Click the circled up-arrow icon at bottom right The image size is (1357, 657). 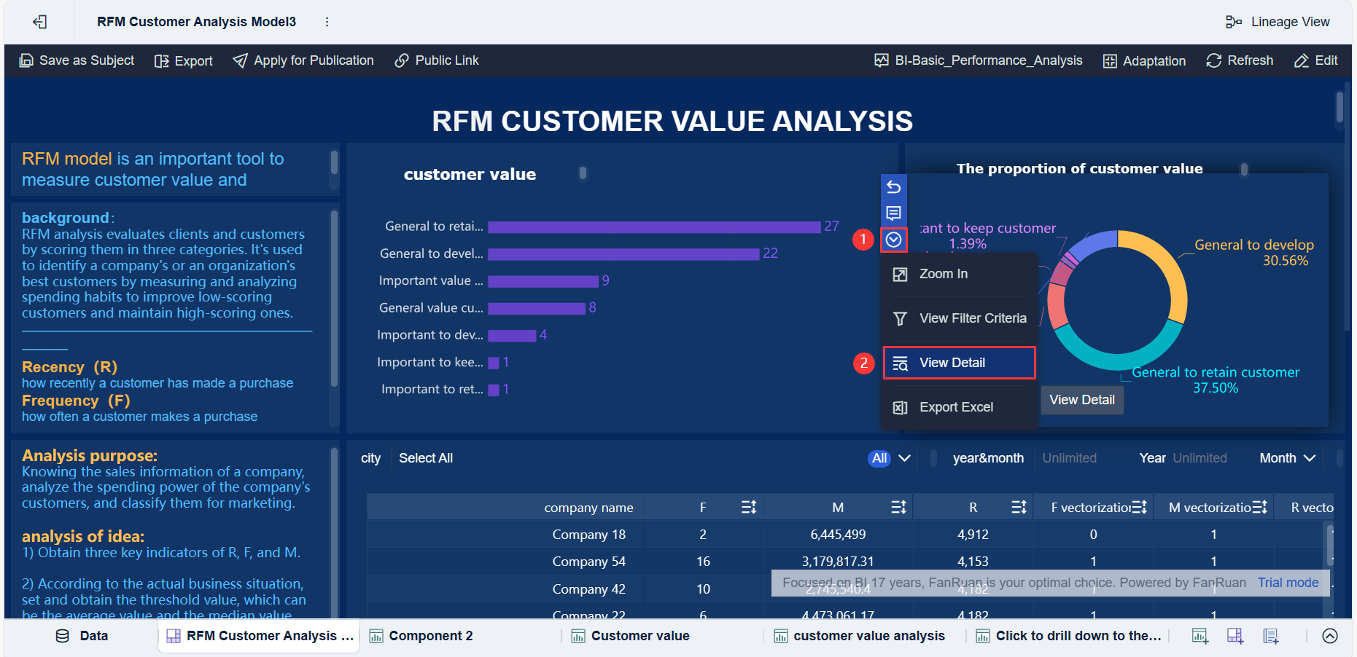[x=1330, y=636]
